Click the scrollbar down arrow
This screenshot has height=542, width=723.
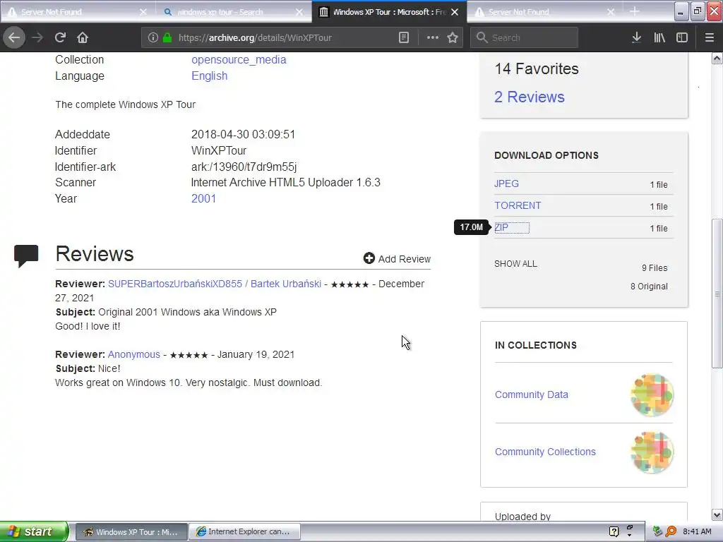pyautogui.click(x=717, y=514)
